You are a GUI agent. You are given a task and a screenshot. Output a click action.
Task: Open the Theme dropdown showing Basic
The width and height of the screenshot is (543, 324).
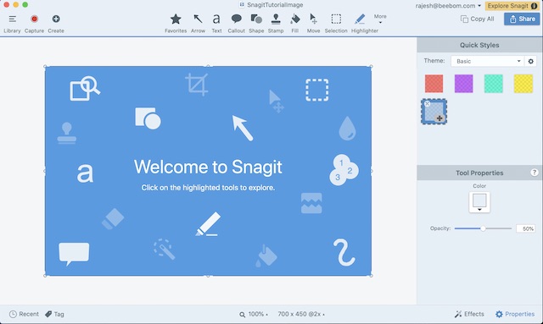(488, 61)
